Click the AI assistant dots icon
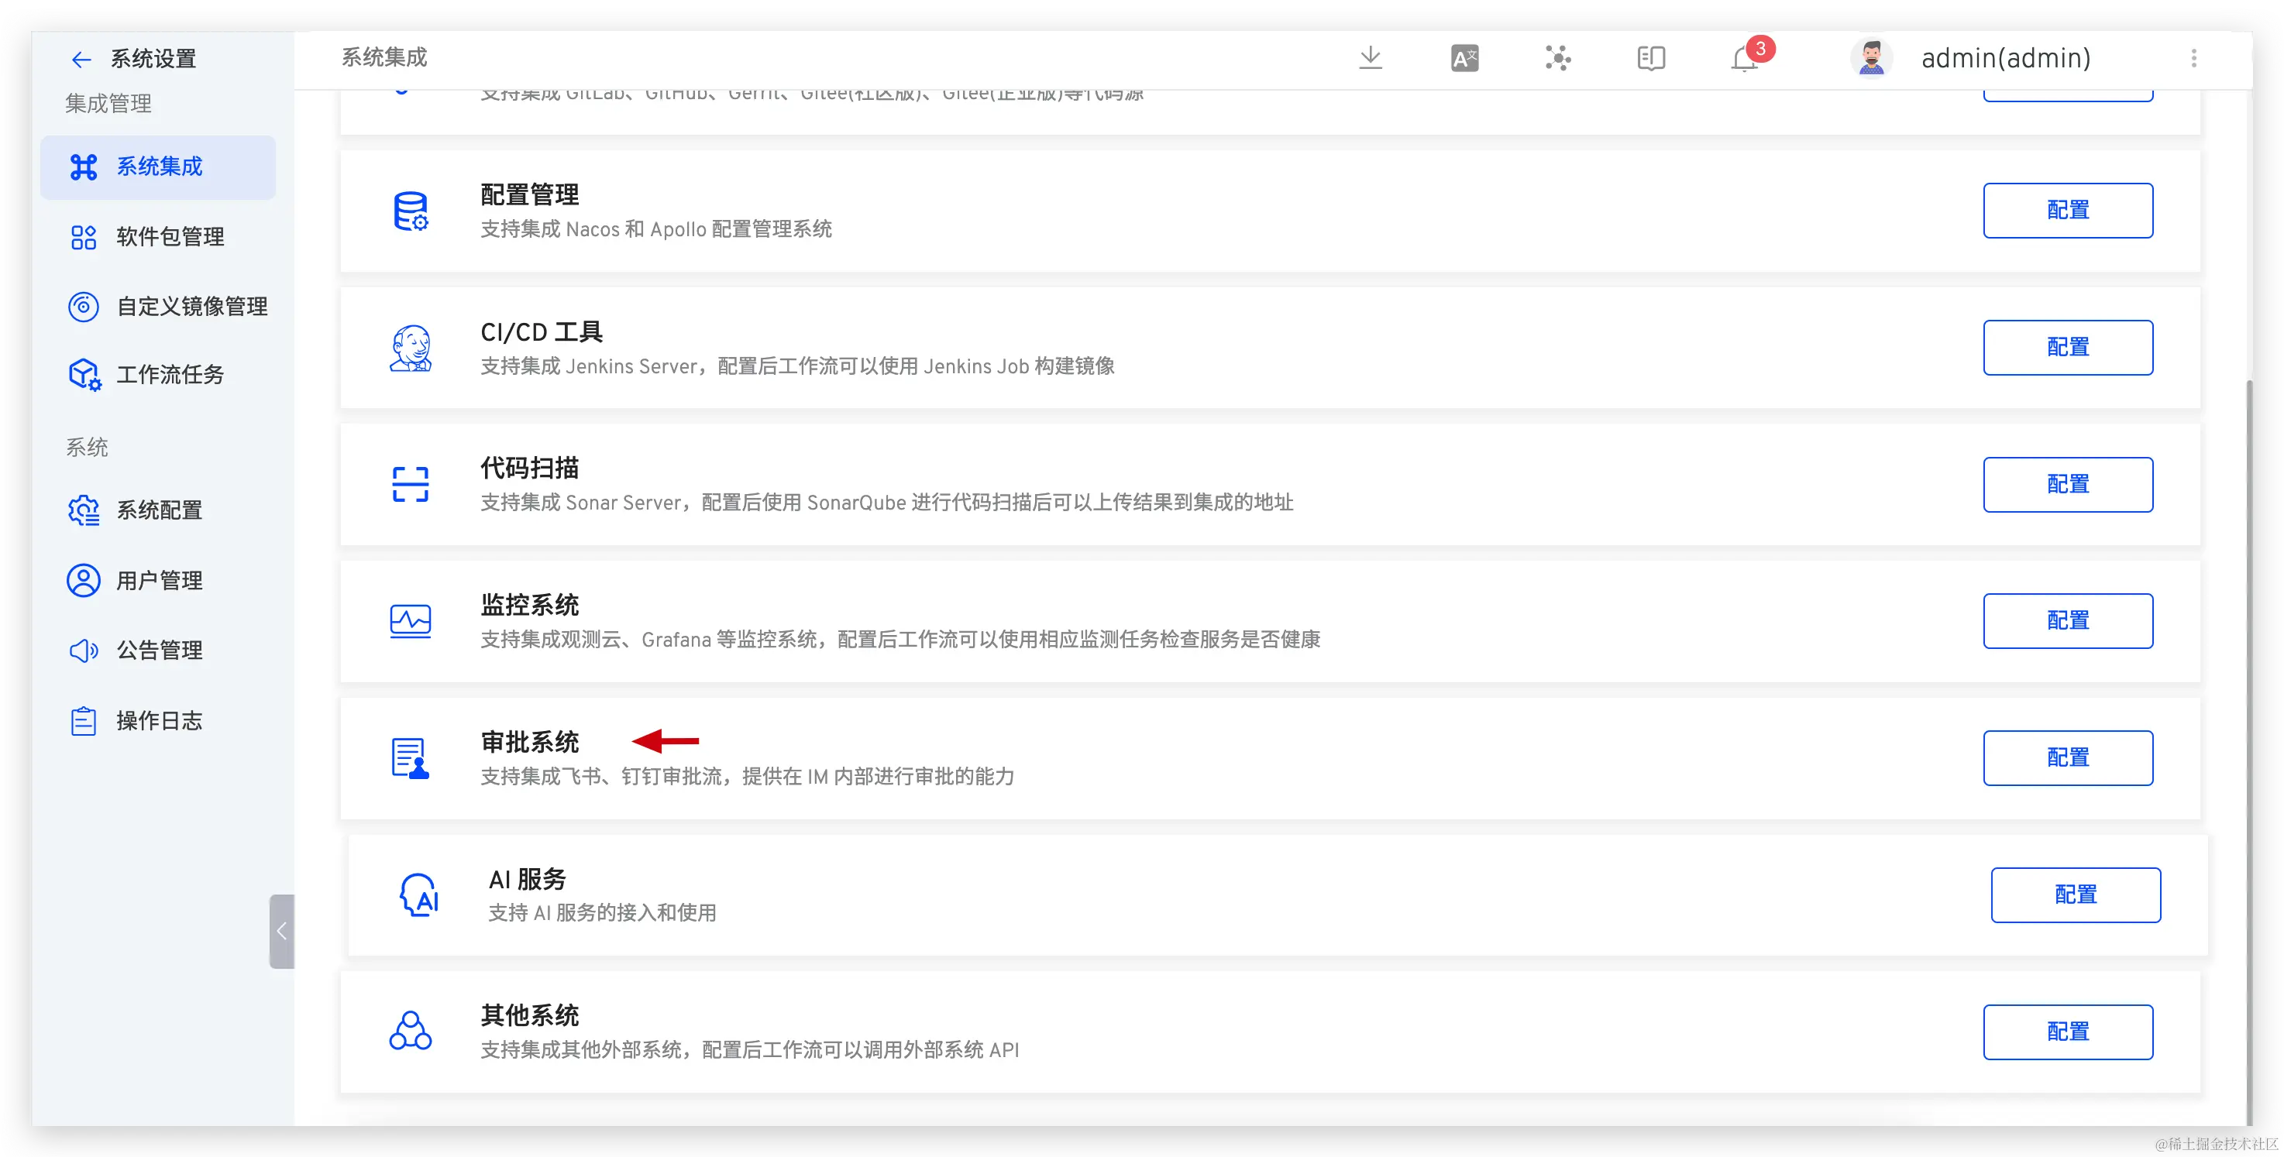This screenshot has width=2284, height=1157. pos(1558,59)
